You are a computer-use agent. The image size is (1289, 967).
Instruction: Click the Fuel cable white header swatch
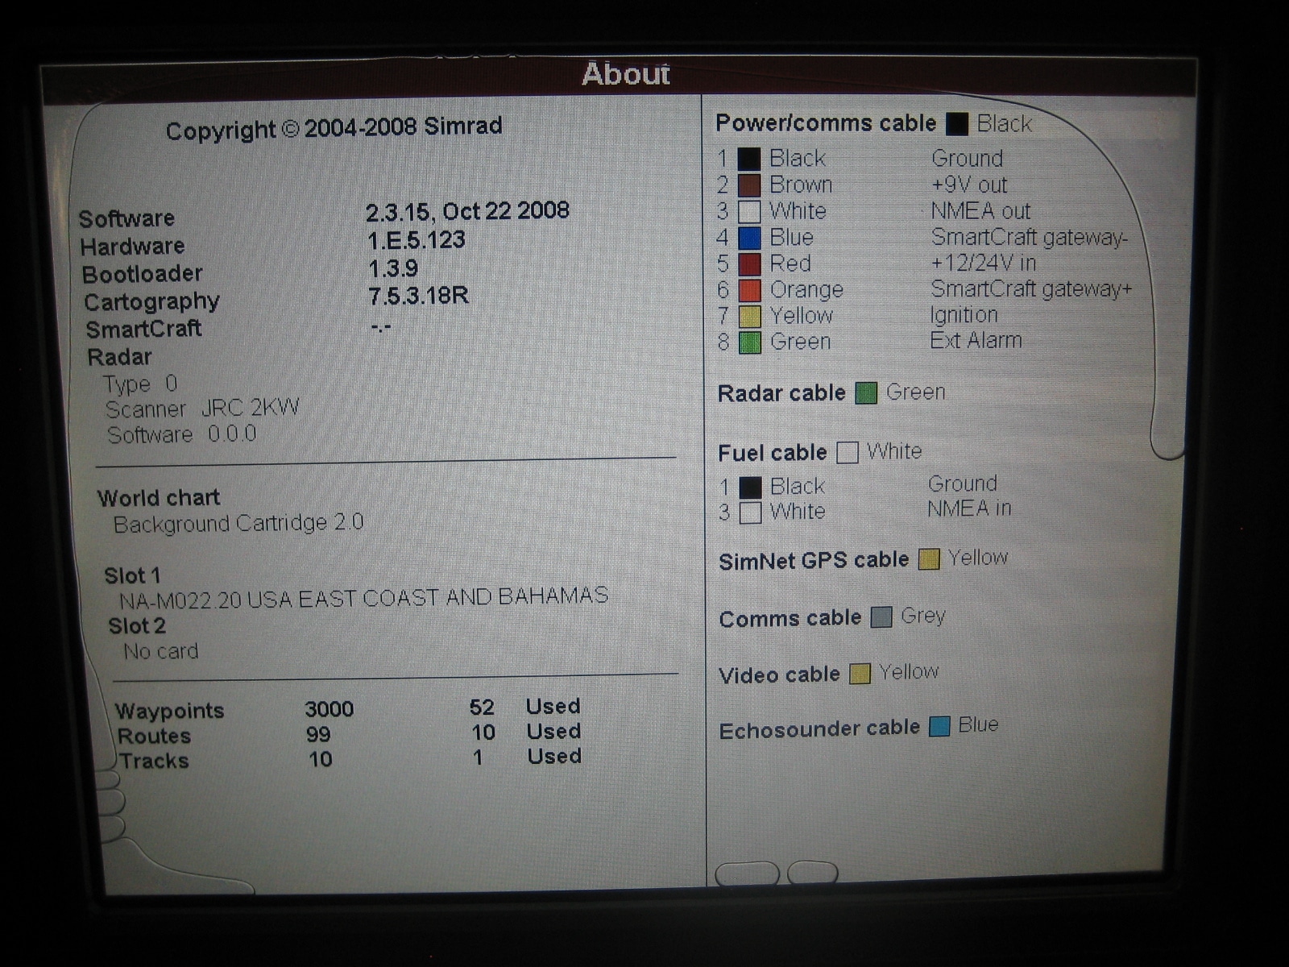[x=848, y=453]
